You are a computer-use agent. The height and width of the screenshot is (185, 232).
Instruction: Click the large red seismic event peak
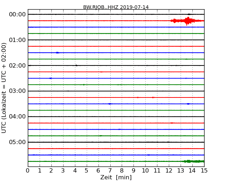pyautogui.click(x=188, y=21)
